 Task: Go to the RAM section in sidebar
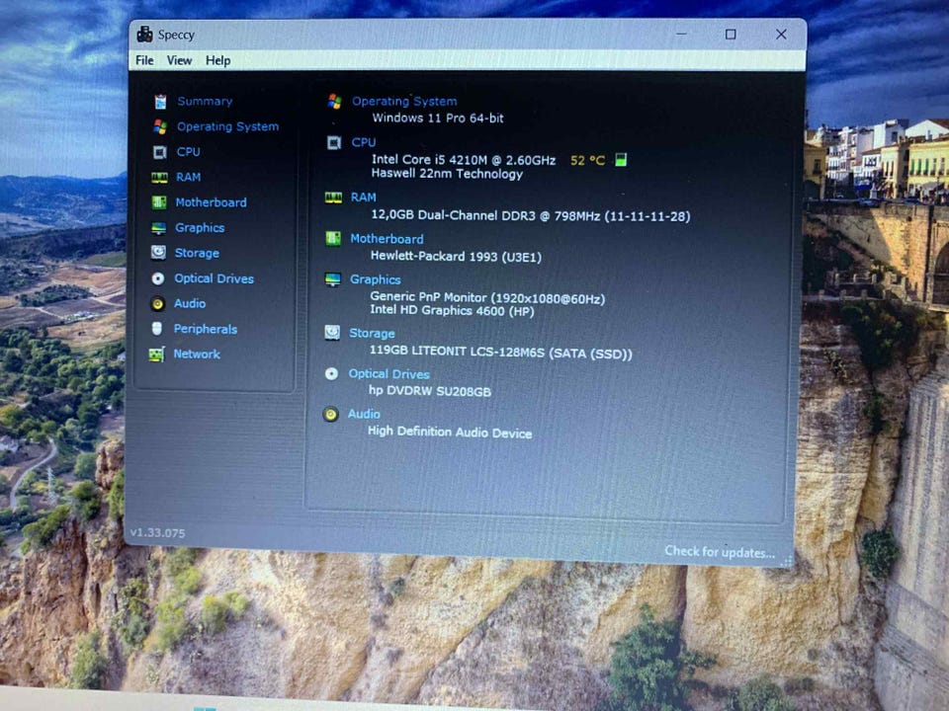[x=188, y=177]
